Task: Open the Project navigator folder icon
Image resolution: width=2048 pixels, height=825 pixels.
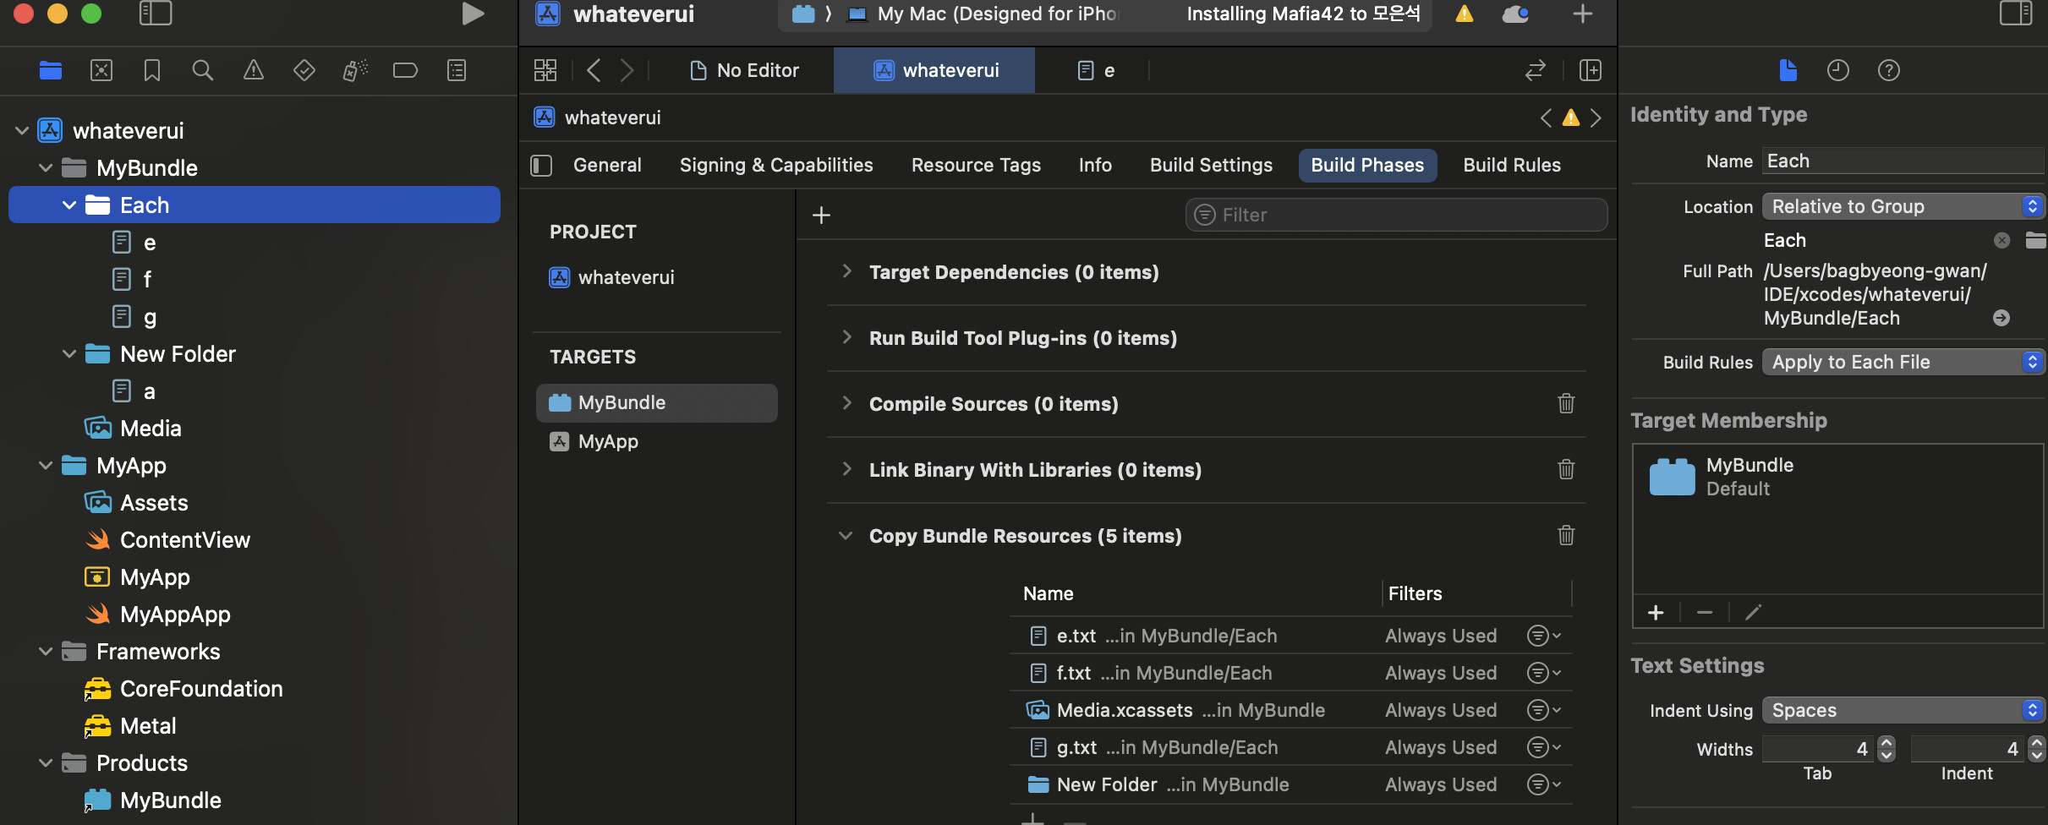Action: (x=51, y=70)
